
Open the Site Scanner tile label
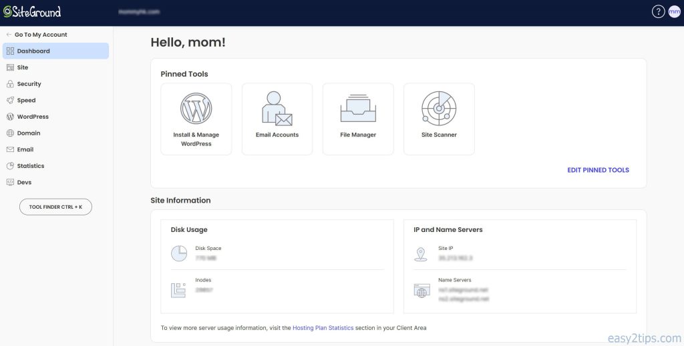(x=439, y=135)
